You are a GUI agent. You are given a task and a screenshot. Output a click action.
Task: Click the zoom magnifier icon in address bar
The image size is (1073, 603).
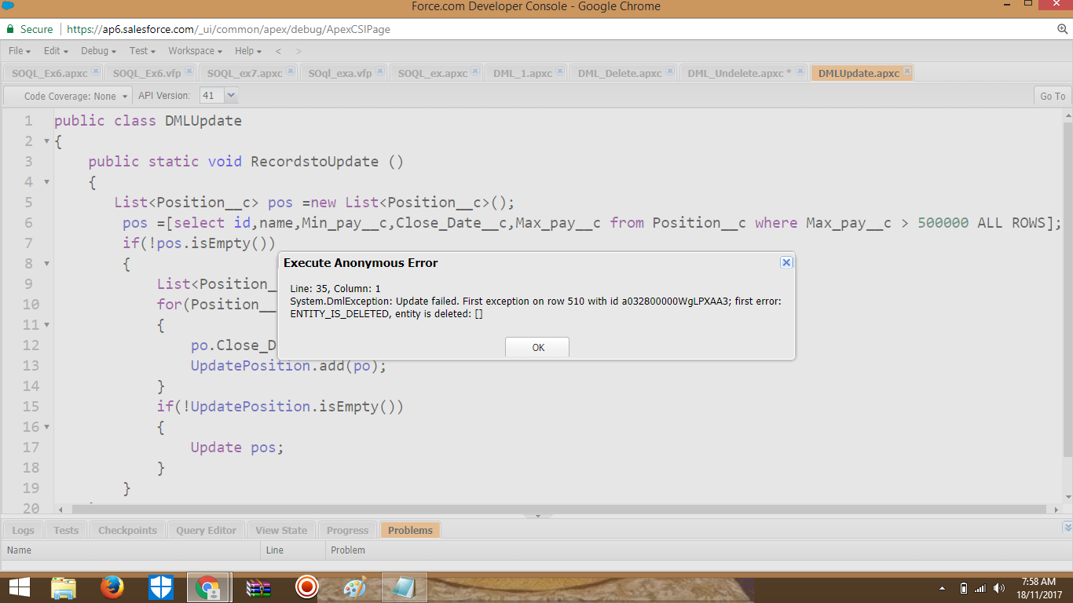pos(1063,29)
